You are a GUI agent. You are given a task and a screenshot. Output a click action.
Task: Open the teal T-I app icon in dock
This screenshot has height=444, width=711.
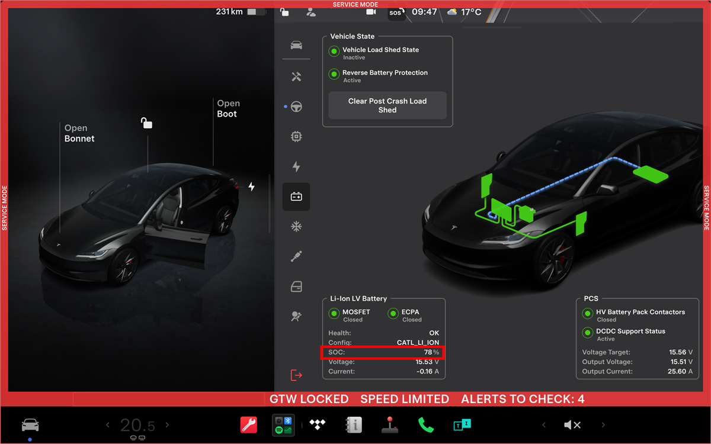pyautogui.click(x=462, y=424)
